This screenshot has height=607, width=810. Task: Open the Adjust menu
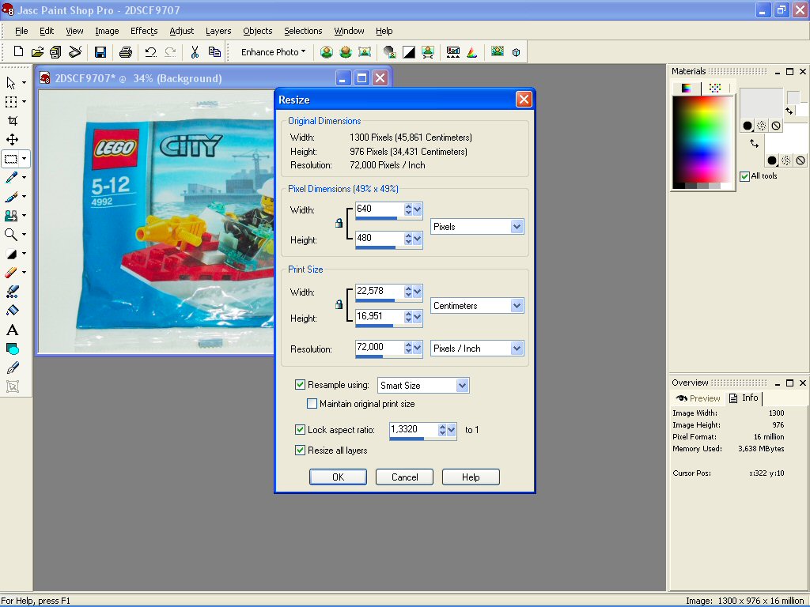[x=181, y=31]
